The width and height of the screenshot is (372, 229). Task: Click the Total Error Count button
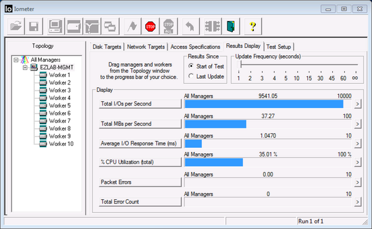pos(140,202)
